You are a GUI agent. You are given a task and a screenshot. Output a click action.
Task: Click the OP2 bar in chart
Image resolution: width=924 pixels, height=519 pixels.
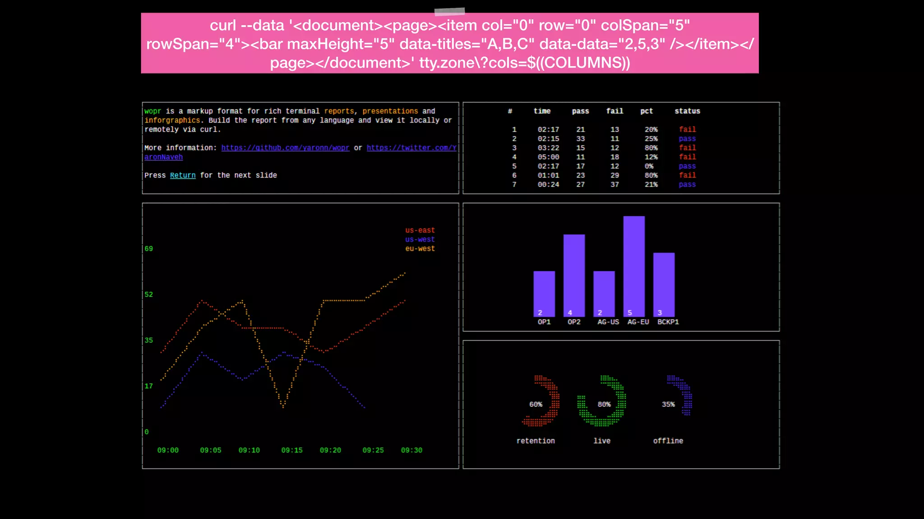(574, 276)
